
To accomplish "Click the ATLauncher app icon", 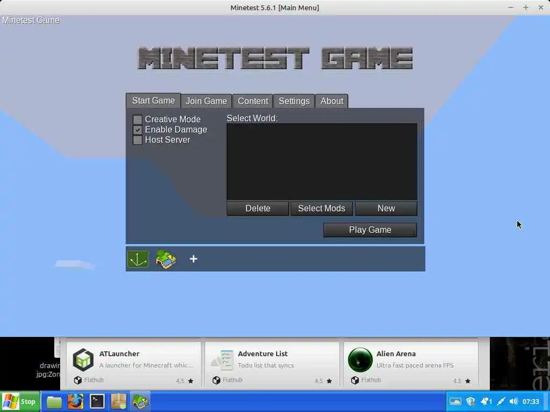I will (x=83, y=359).
